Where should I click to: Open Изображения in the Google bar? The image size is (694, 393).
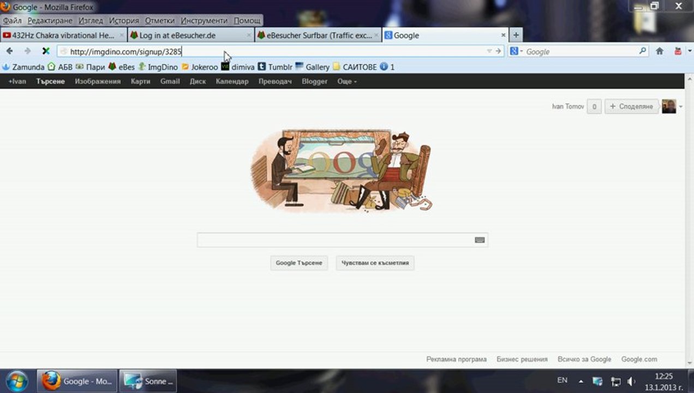click(x=98, y=81)
